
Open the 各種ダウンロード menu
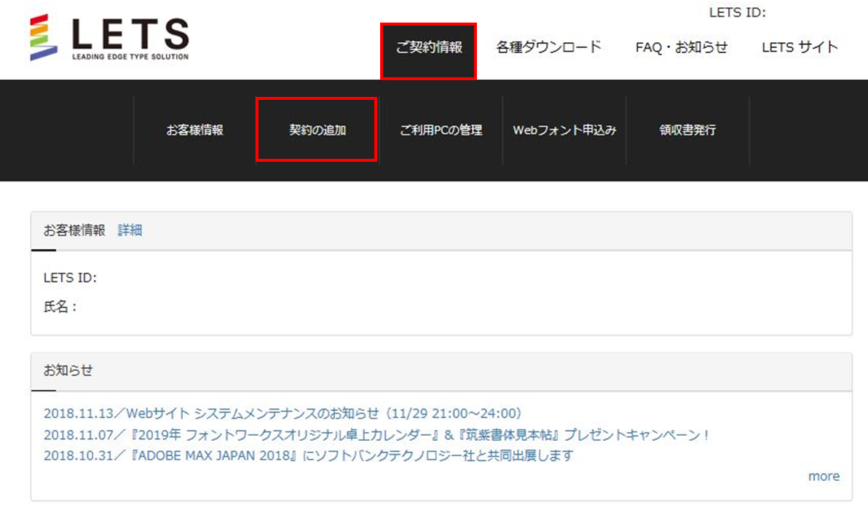(x=548, y=46)
